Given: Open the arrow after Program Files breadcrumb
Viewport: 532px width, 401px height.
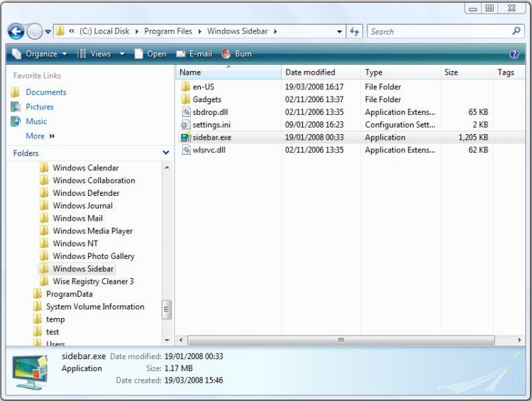Looking at the screenshot, I should 200,31.
